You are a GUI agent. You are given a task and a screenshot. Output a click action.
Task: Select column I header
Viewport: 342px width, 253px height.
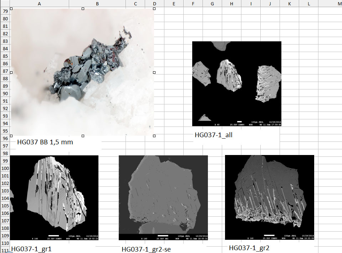pyautogui.click(x=251, y=4)
